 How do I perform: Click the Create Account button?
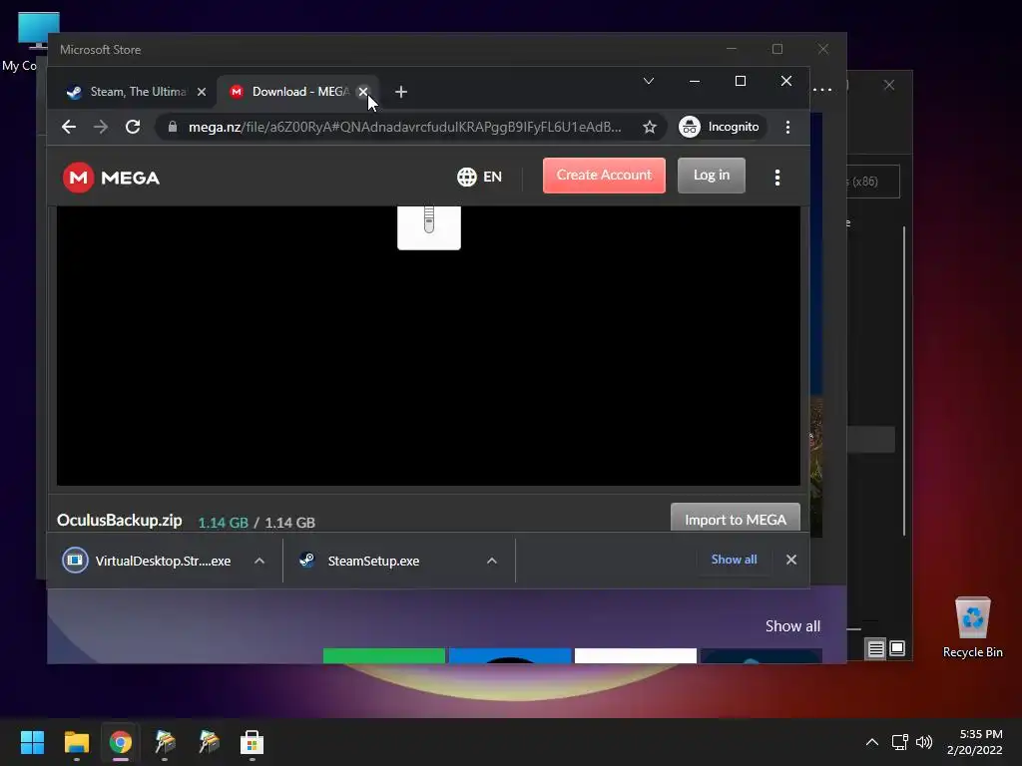(604, 176)
